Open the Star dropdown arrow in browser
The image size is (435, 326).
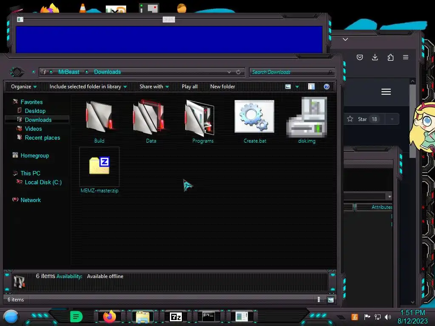392,119
